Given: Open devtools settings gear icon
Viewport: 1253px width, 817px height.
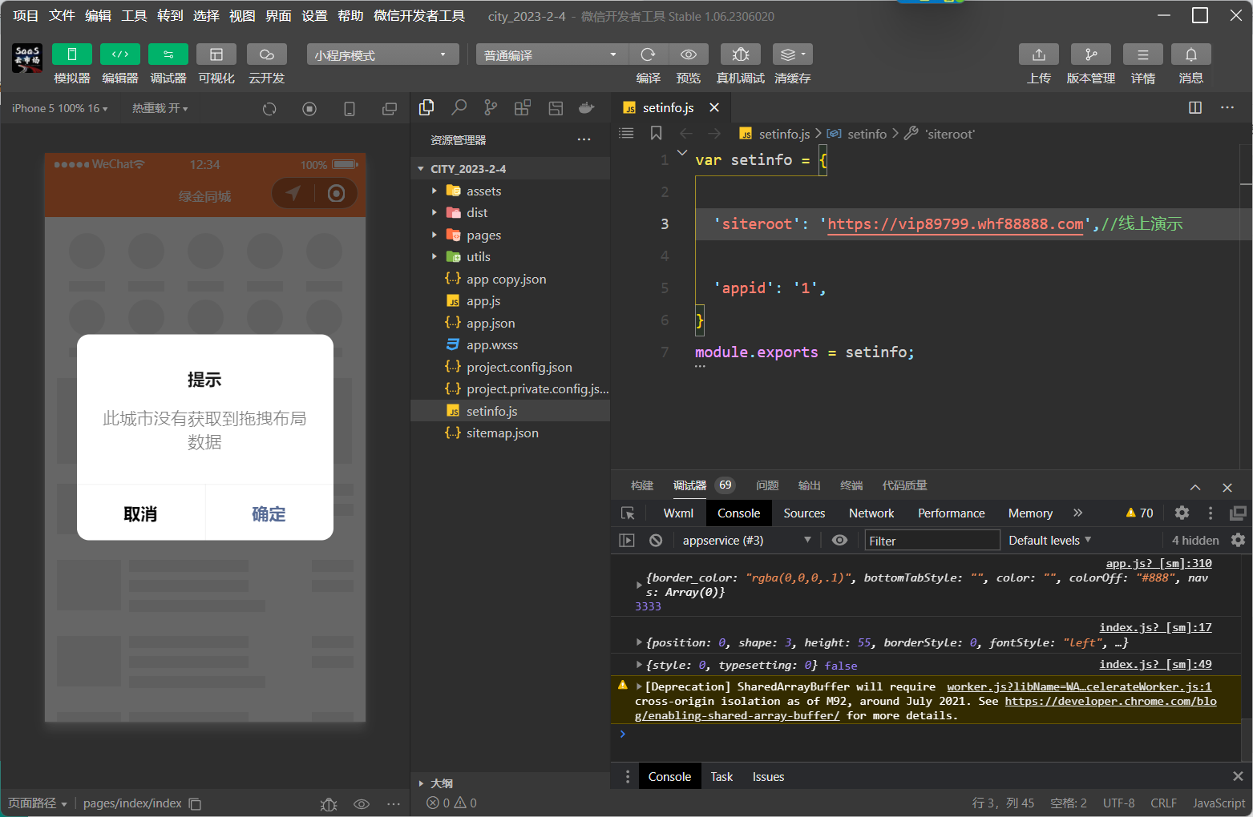Looking at the screenshot, I should click(x=1182, y=513).
